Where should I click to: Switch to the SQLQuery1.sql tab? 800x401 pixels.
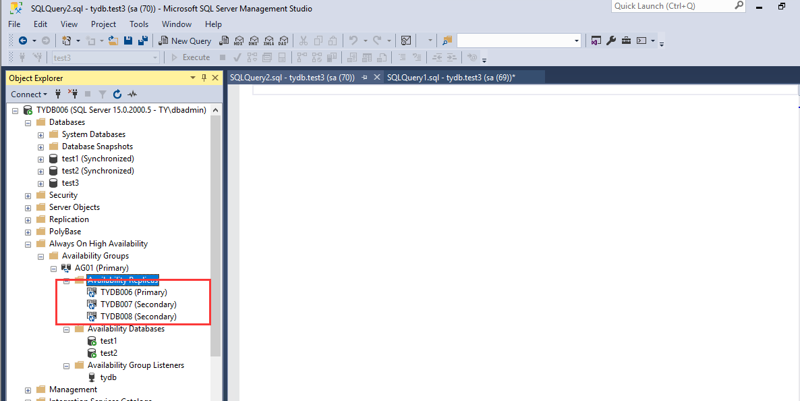click(451, 77)
